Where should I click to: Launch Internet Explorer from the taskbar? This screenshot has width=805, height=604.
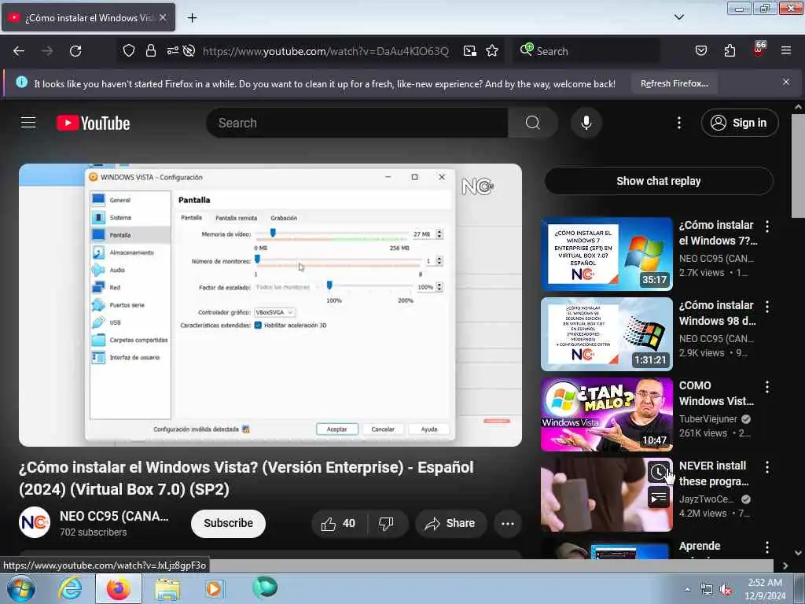70,588
